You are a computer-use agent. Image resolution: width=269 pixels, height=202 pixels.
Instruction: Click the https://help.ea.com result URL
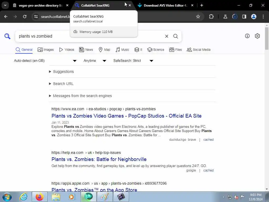(86, 153)
